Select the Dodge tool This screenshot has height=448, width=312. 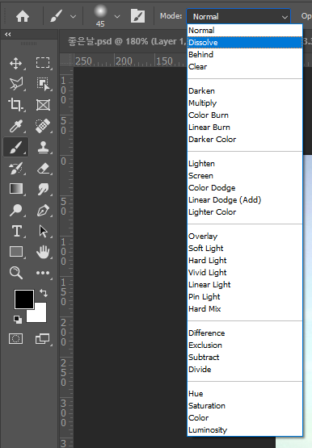coord(15,211)
